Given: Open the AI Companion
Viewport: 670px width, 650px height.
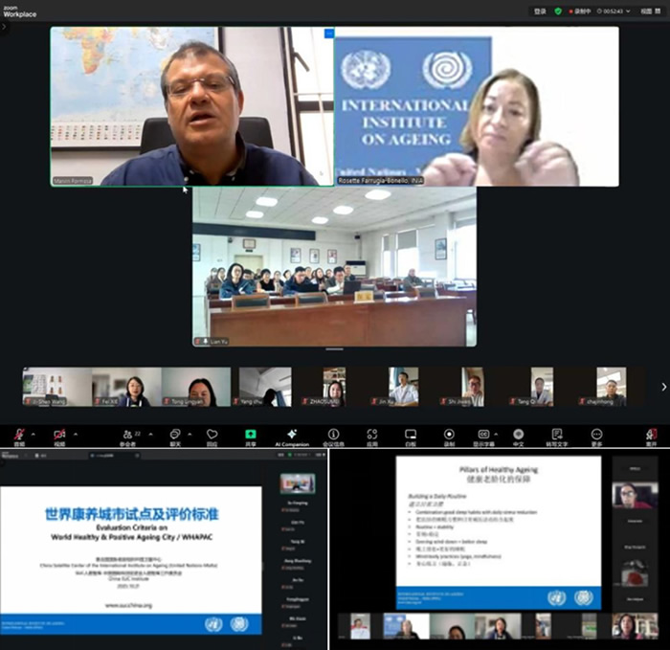Looking at the screenshot, I should [x=292, y=435].
